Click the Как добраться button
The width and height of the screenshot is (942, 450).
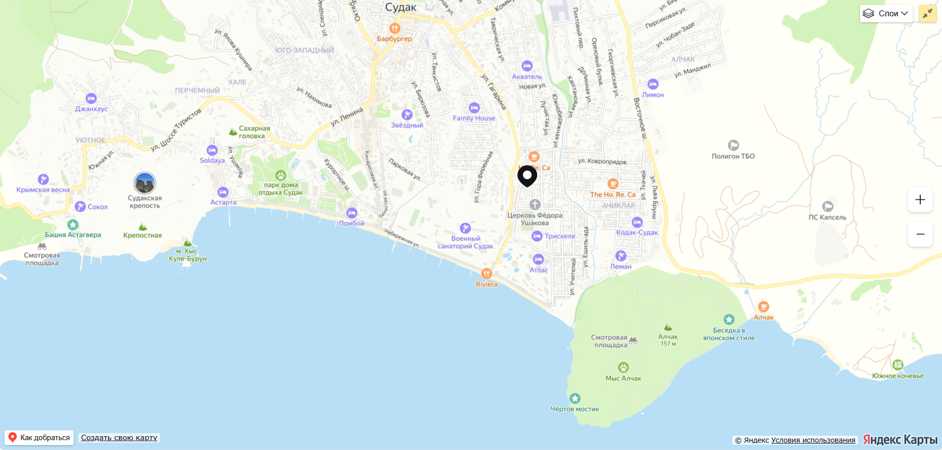coord(39,438)
